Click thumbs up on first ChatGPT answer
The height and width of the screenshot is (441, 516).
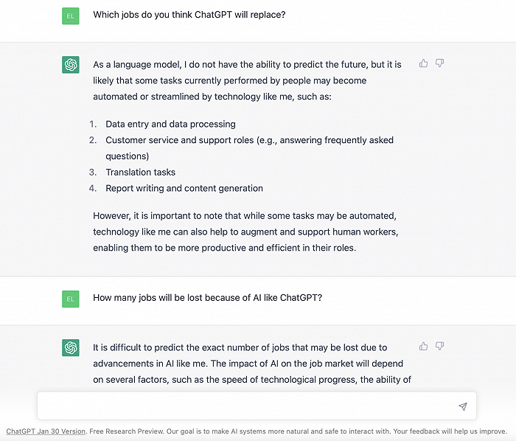tap(424, 63)
